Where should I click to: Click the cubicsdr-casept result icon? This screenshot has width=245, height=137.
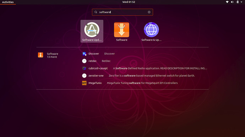pos(84,68)
